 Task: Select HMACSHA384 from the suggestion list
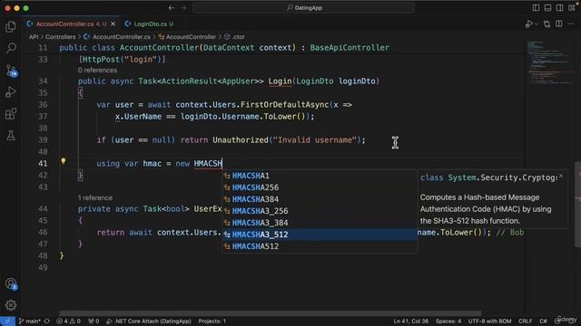coord(320,199)
